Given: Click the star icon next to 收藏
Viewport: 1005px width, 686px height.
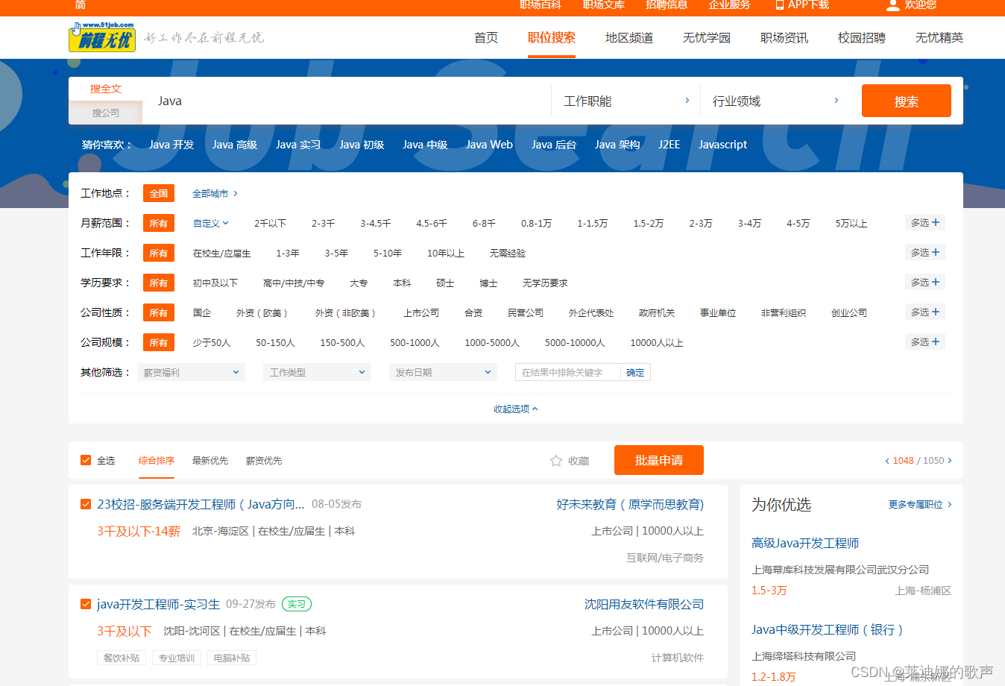Looking at the screenshot, I should point(555,461).
